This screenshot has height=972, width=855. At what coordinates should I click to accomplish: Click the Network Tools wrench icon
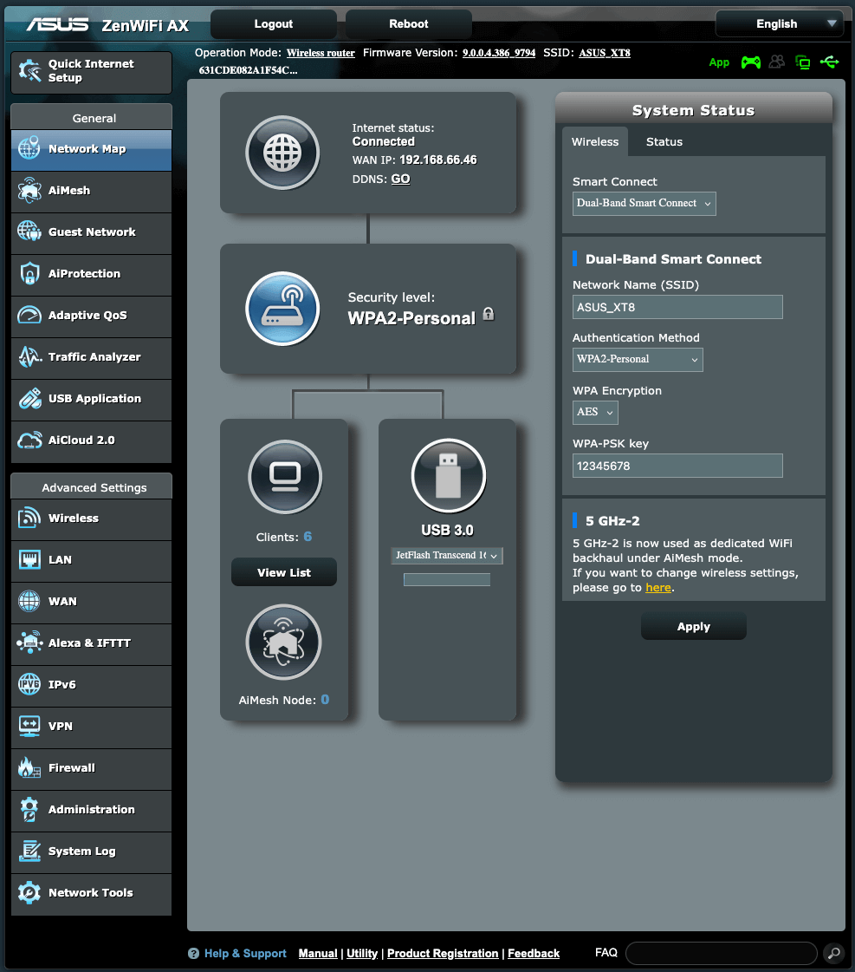[29, 892]
